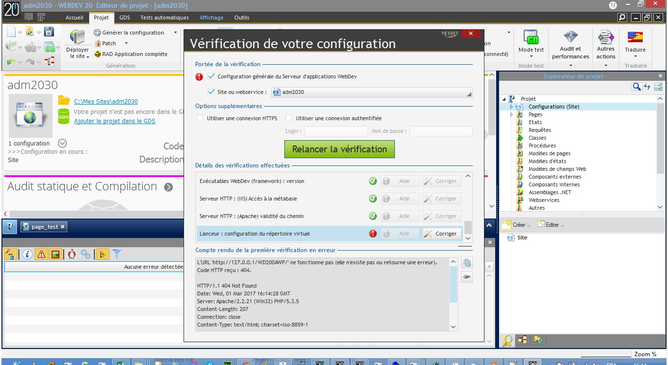
Task: Click the Traduire flags icon
Action: (635, 37)
